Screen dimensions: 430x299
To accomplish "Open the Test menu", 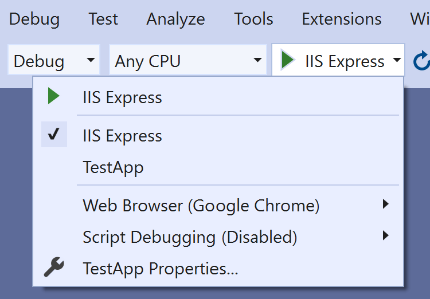I will [103, 19].
